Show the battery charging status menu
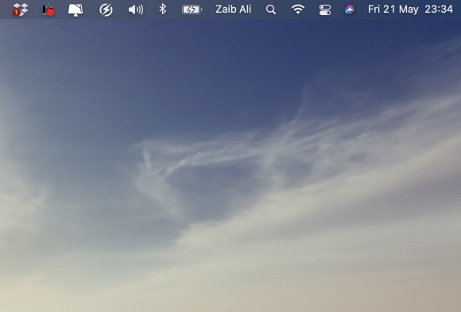The height and width of the screenshot is (312, 461). tap(192, 10)
